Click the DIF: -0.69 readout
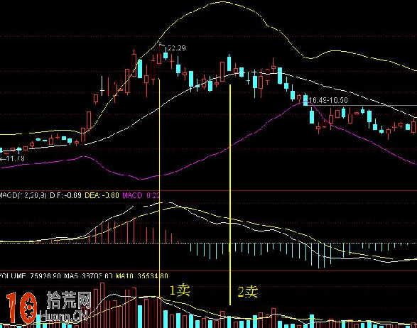Screen dimensions: 417x328 [x=65, y=196]
